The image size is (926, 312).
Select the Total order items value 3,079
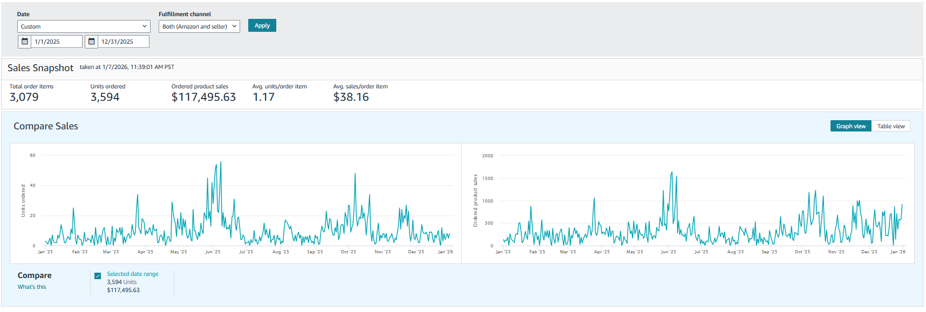(x=24, y=97)
